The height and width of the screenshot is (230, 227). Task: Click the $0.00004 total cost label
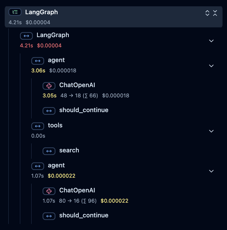[x=32, y=22]
